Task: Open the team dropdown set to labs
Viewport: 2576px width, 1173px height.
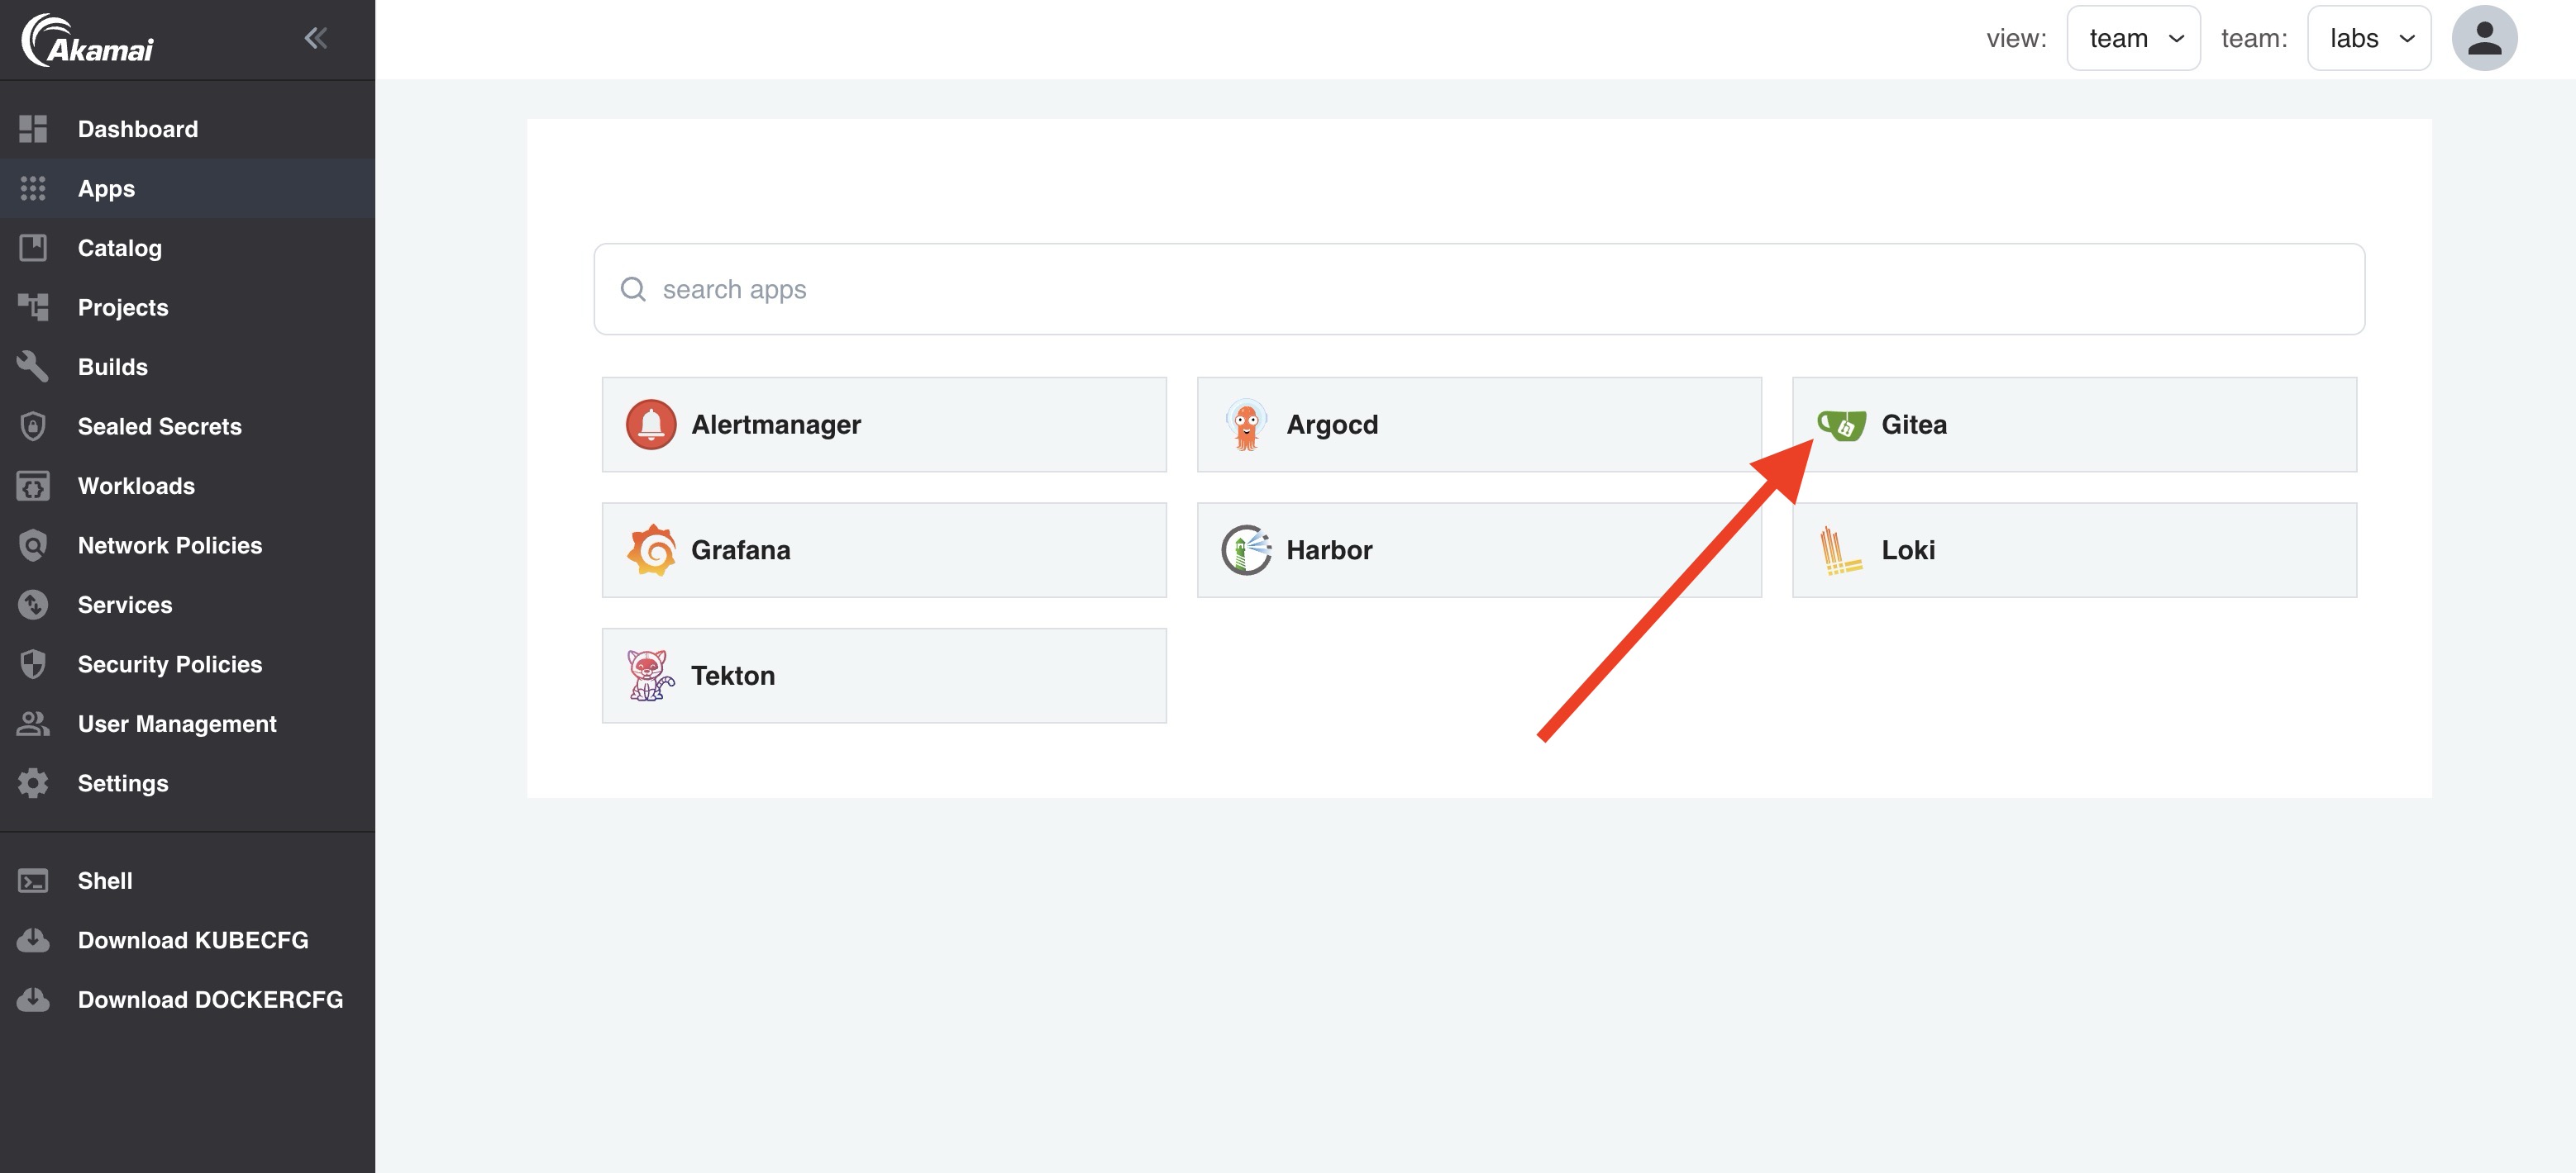Action: tap(2369, 38)
